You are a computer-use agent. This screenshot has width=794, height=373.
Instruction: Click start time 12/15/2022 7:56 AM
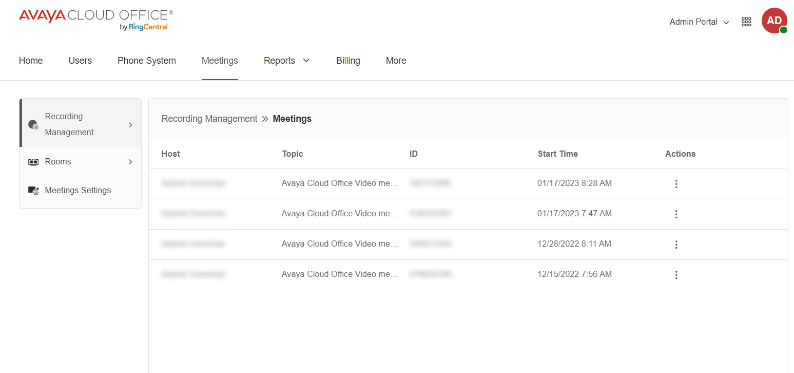(575, 274)
